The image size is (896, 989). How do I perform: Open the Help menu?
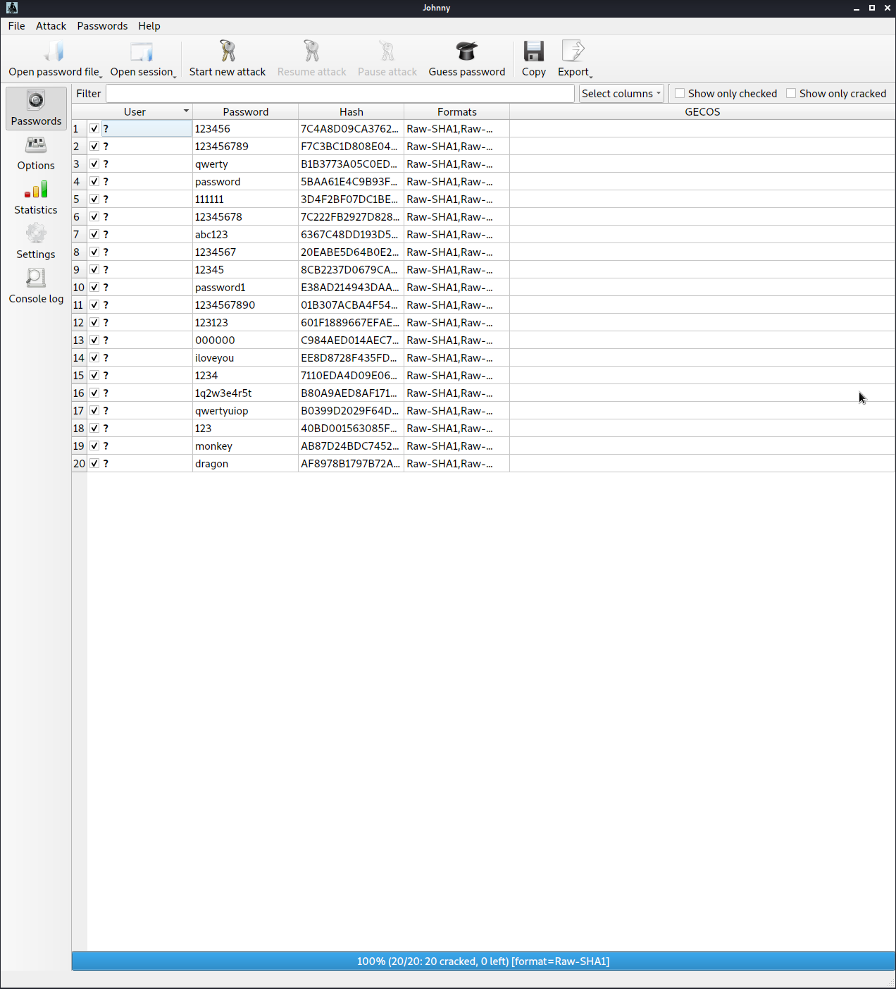[x=149, y=25]
